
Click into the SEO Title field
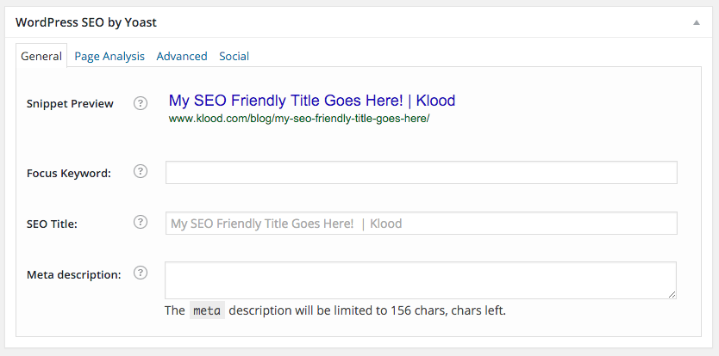click(x=421, y=224)
